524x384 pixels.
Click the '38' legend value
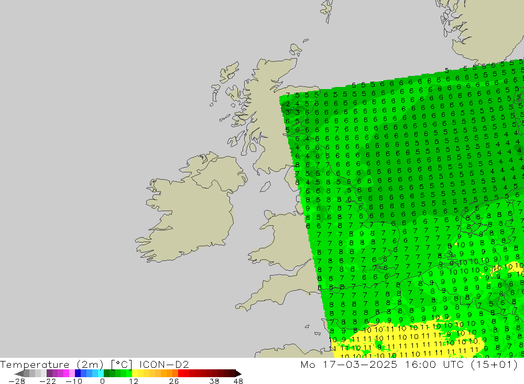click(x=214, y=381)
